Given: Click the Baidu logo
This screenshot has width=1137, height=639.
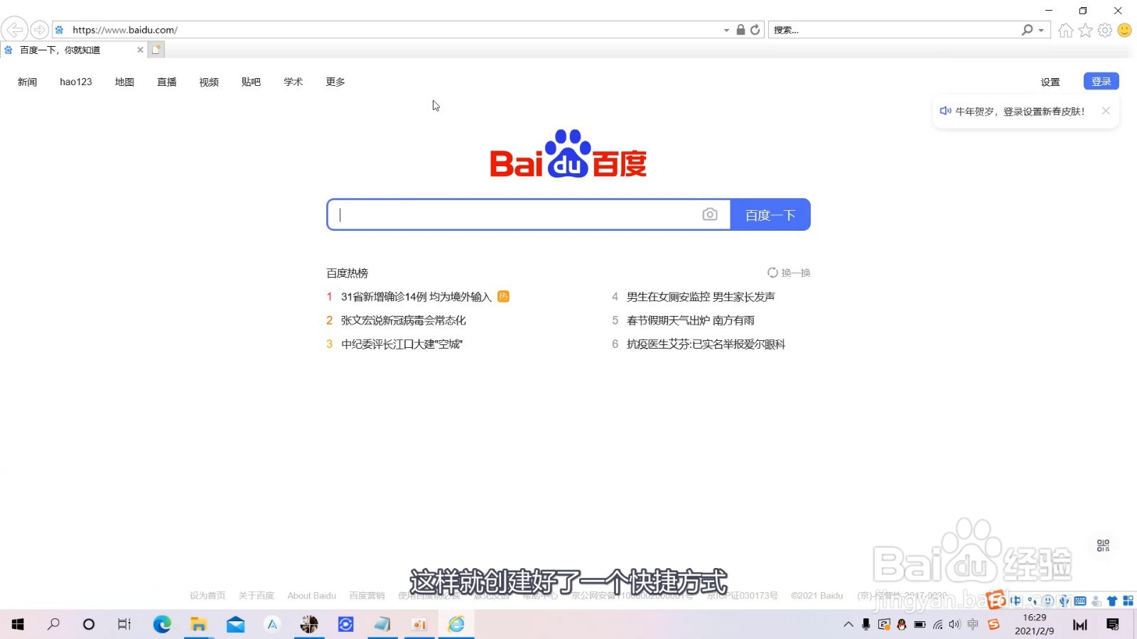Looking at the screenshot, I should (x=568, y=153).
